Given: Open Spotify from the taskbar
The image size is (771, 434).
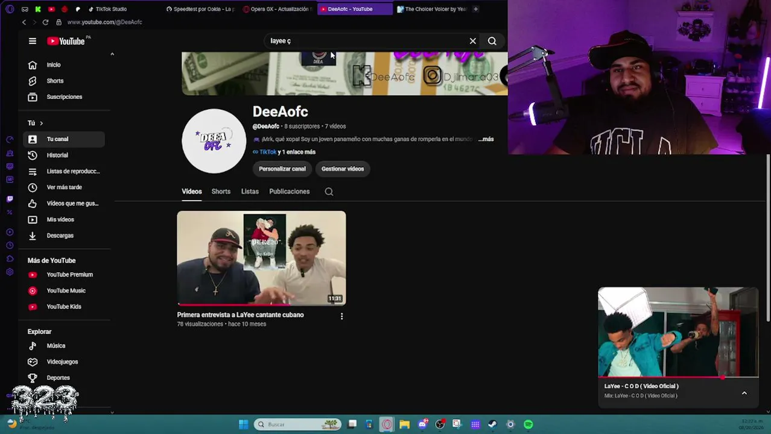Looking at the screenshot, I should tap(528, 424).
